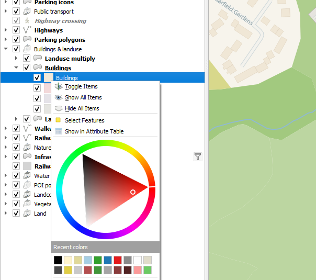Uncheck the Highways layer checkbox
The height and width of the screenshot is (280, 316).
pyautogui.click(x=16, y=30)
